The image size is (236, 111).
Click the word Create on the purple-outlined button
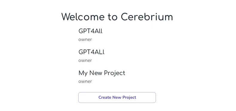[105, 98]
